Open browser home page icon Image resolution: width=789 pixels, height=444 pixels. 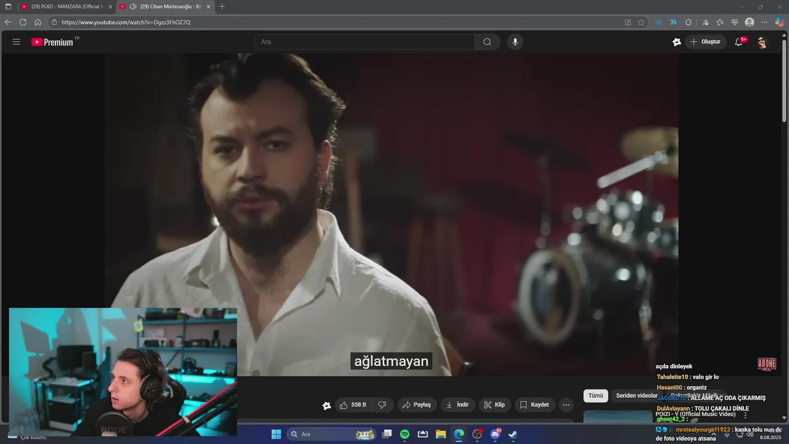coord(38,22)
